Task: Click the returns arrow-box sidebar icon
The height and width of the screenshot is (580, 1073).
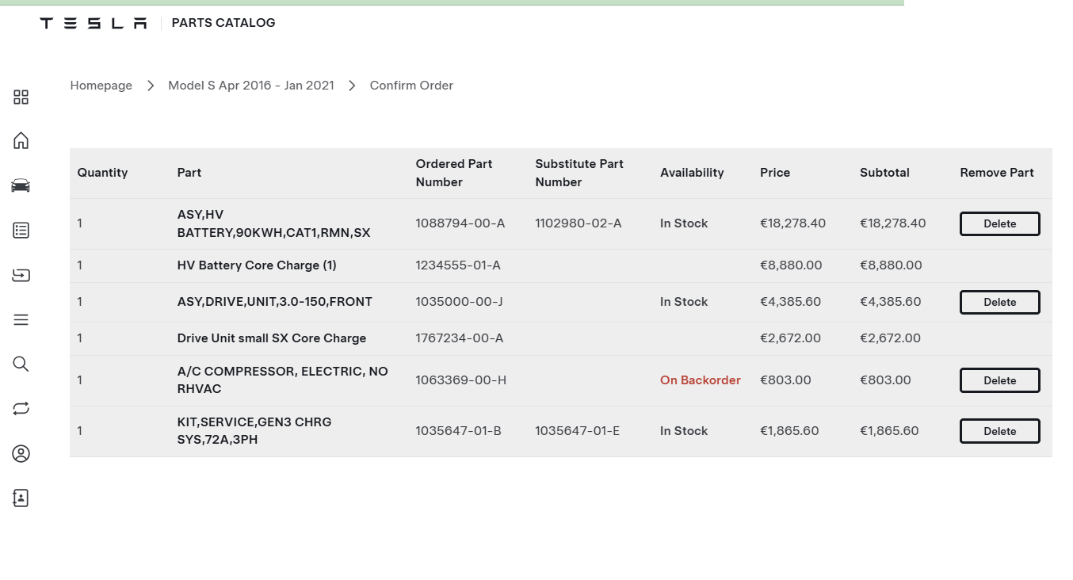Action: pos(21,275)
